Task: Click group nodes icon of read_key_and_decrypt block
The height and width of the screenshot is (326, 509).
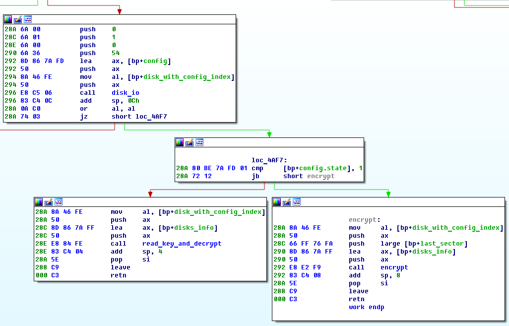Action: [x=59, y=202]
